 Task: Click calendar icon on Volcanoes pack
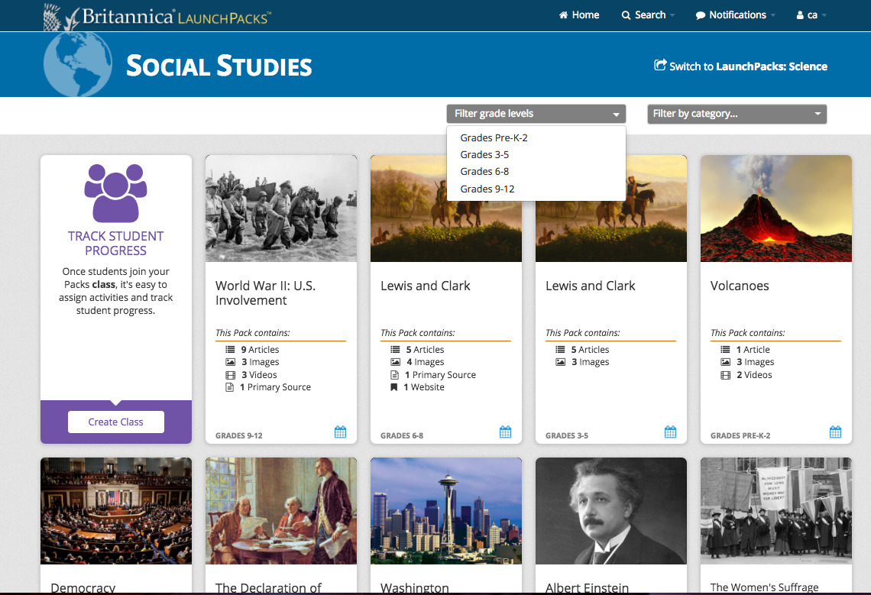coord(835,432)
